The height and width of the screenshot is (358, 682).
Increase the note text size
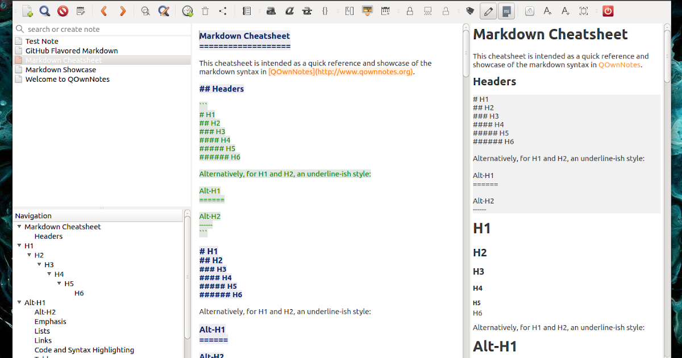547,11
